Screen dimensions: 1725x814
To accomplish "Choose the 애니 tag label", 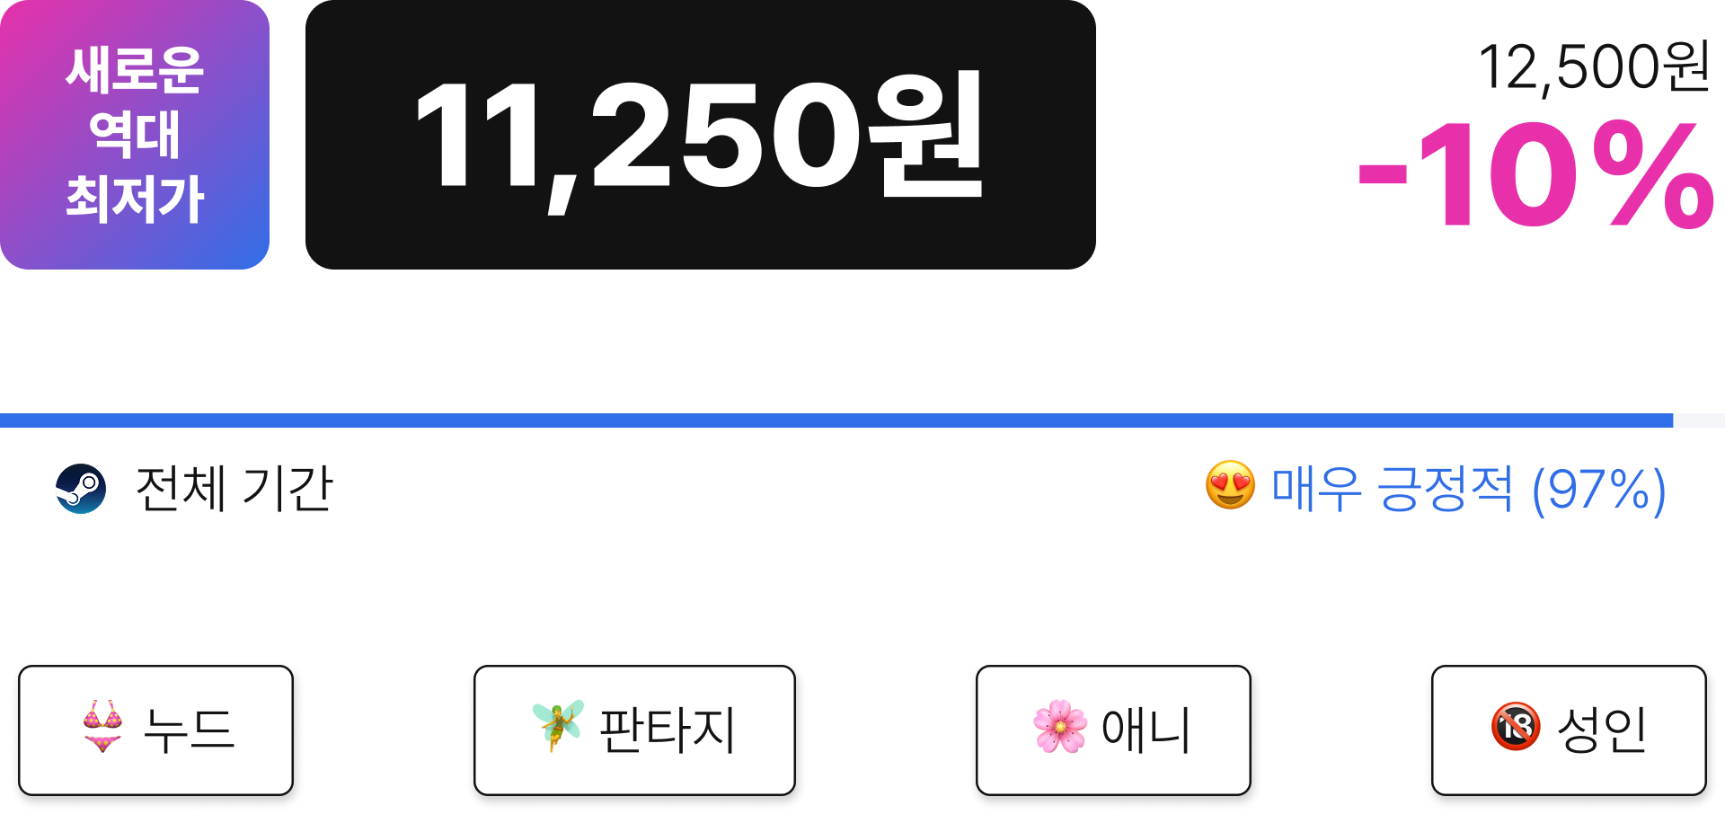I will pyautogui.click(x=1146, y=730).
